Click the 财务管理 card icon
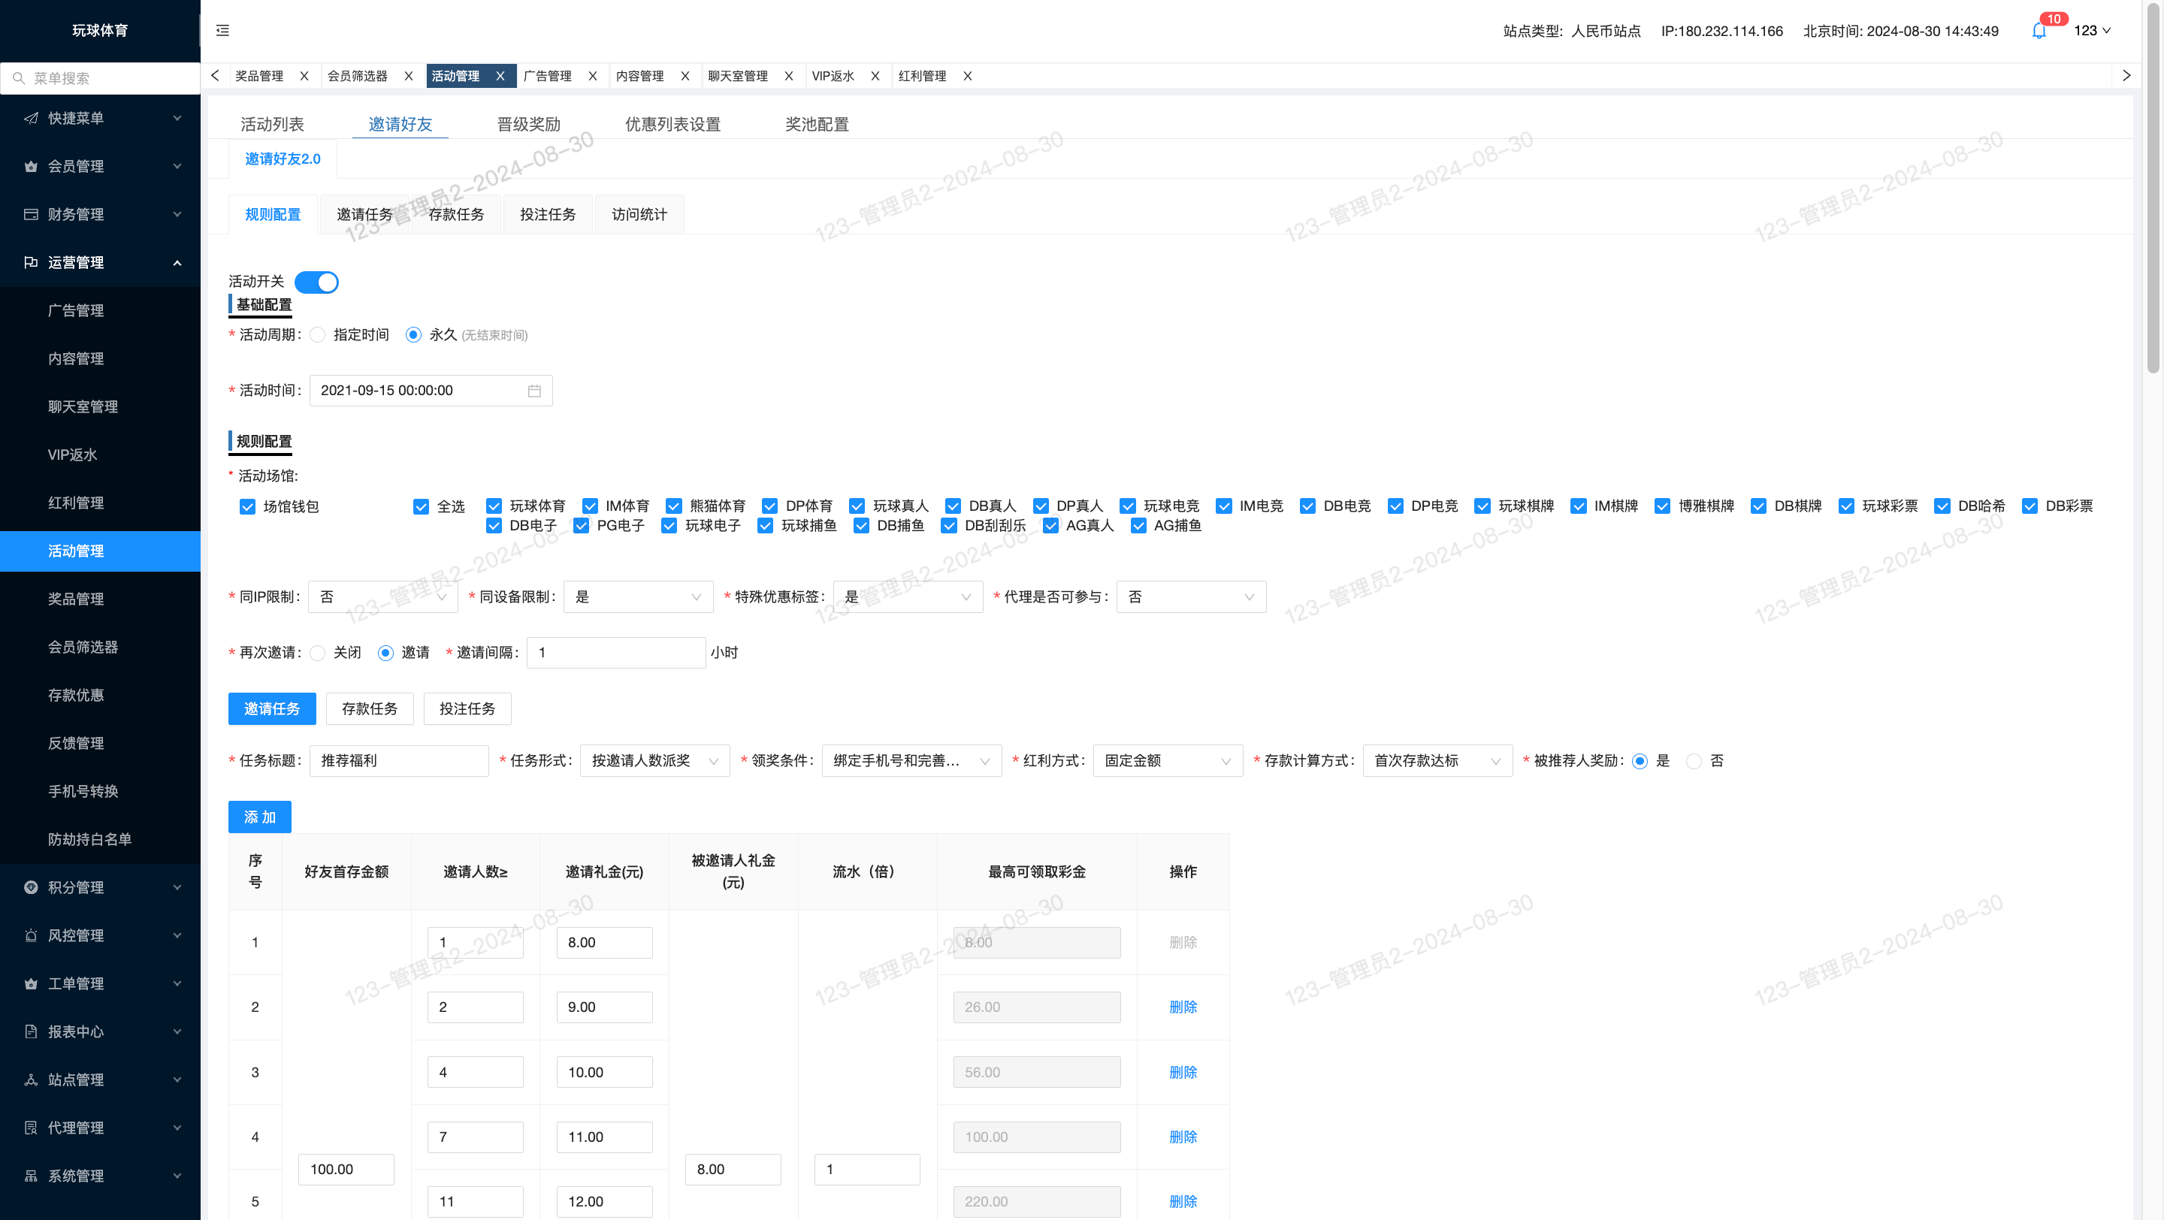Image resolution: width=2164 pixels, height=1220 pixels. pyautogui.click(x=31, y=214)
